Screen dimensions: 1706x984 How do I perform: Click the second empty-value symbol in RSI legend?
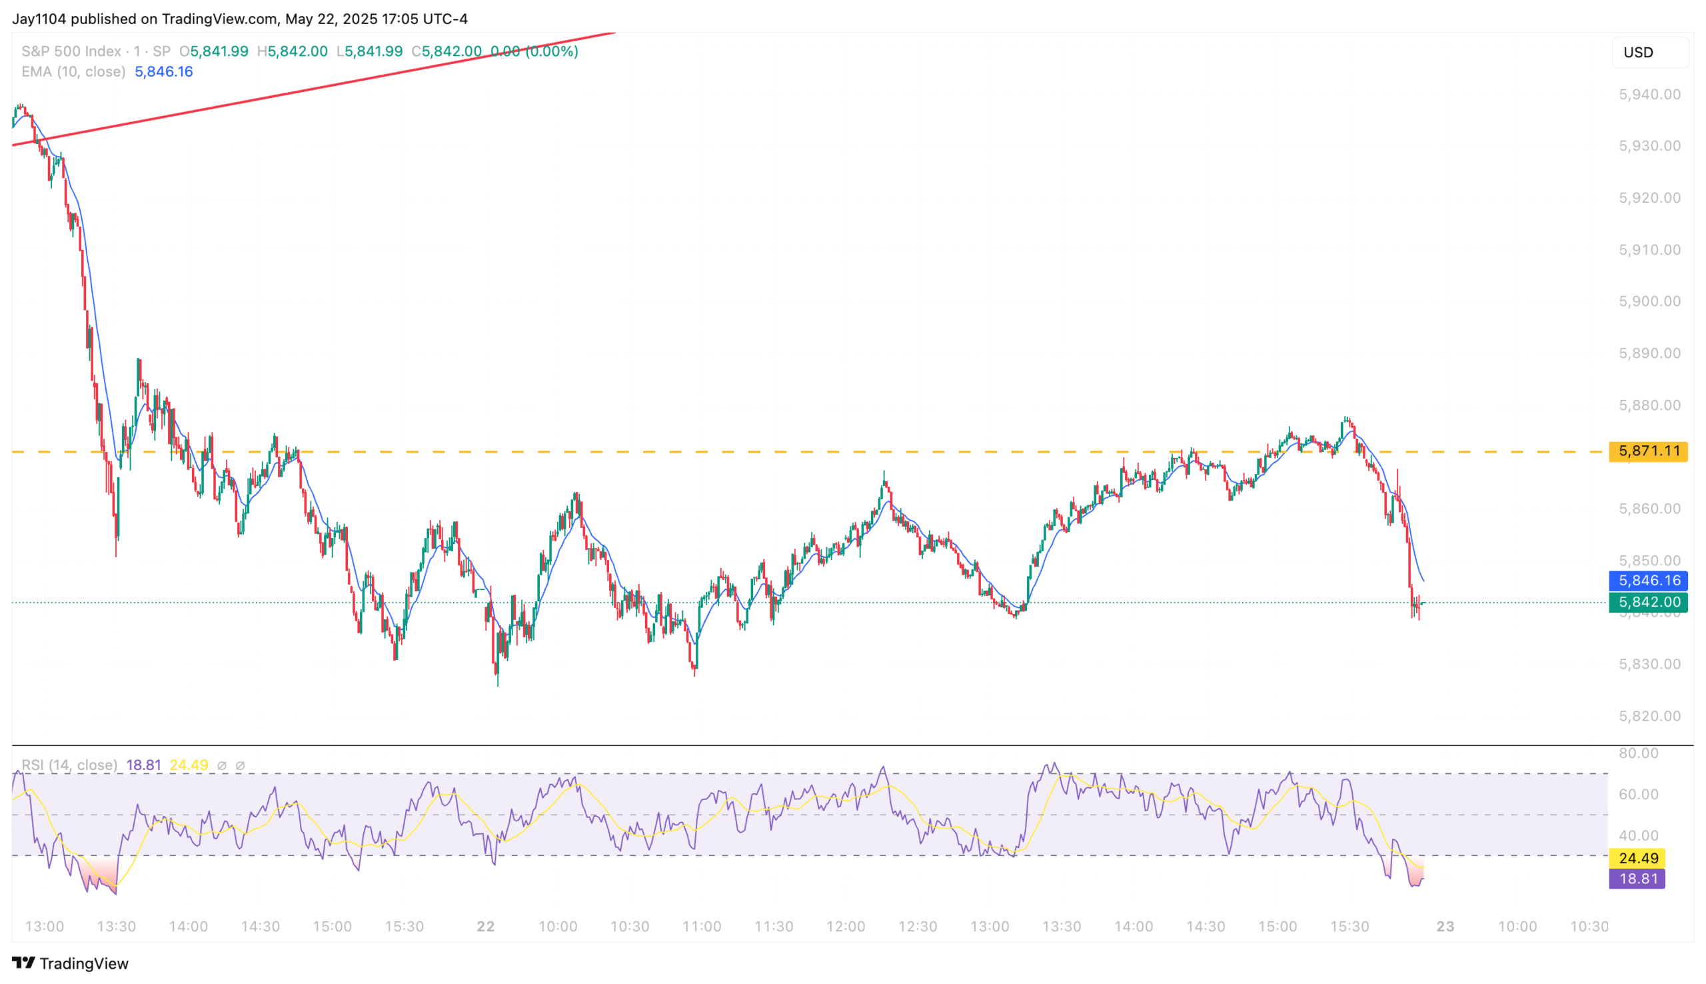click(240, 766)
